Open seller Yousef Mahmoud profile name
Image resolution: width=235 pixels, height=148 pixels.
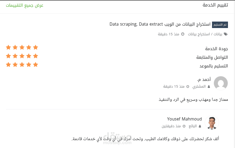tap(184, 119)
